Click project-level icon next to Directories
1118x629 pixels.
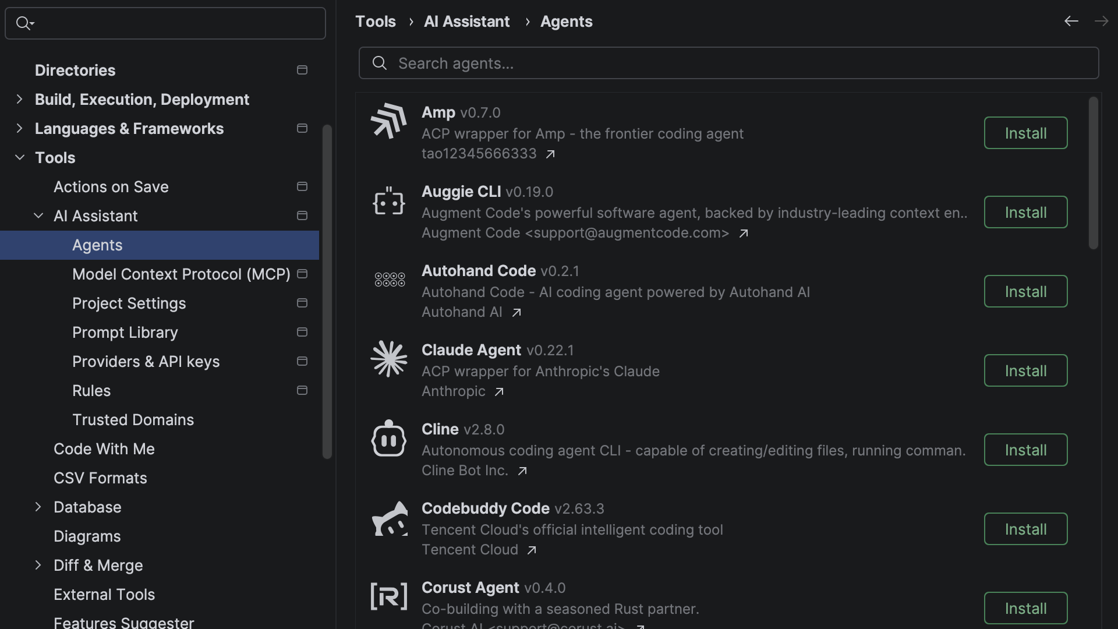[x=302, y=70]
